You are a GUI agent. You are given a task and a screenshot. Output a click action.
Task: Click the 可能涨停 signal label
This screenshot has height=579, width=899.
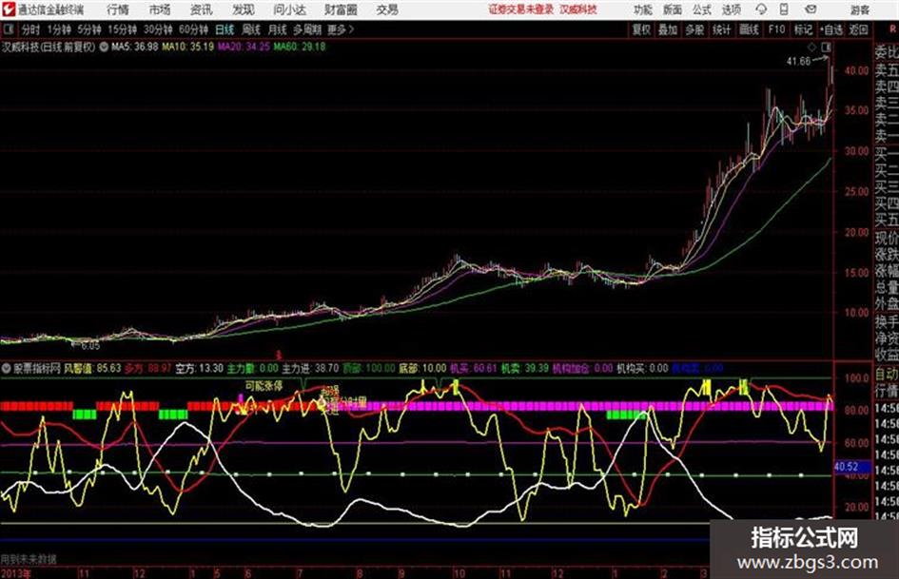click(x=264, y=386)
